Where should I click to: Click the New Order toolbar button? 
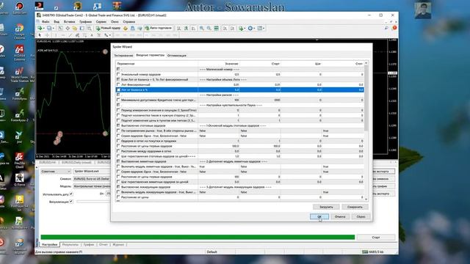point(108,28)
